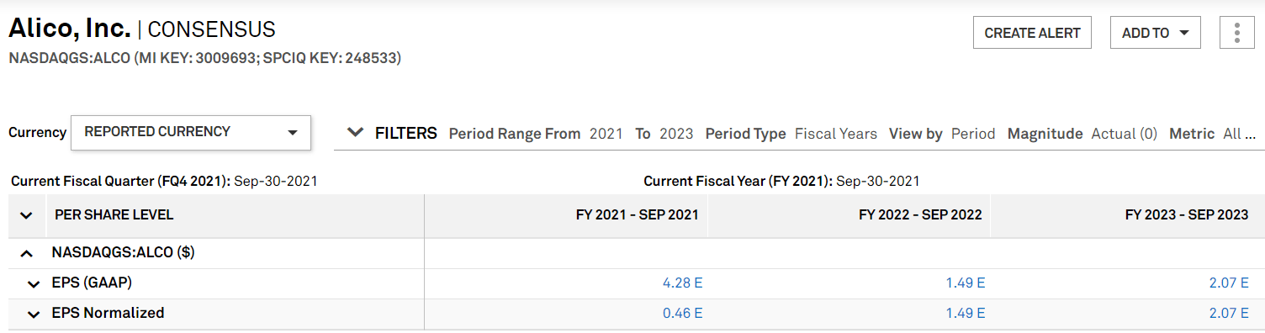
Task: Expand the EPS Normalized row chevron
Action: click(34, 314)
